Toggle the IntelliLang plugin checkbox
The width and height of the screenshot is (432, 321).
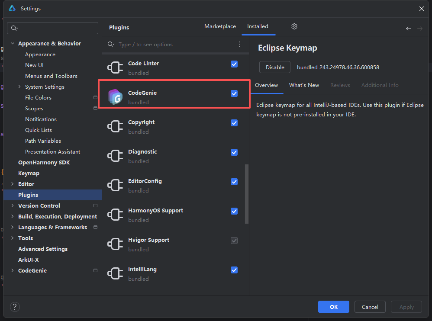point(234,270)
